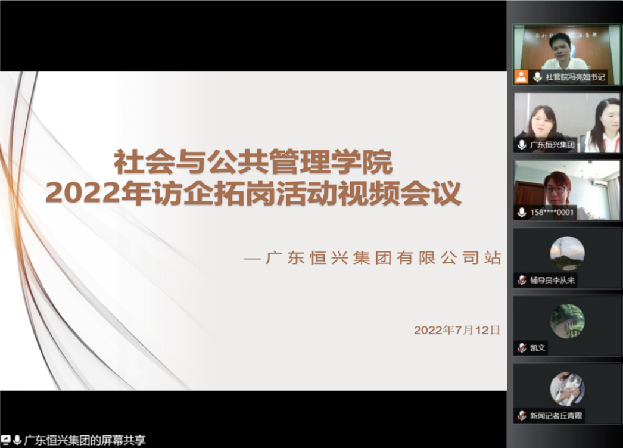Viewport: 623px width, 448px height.
Task: Click the orange host icon on 社管院冯亮如书记
Action: [522, 77]
